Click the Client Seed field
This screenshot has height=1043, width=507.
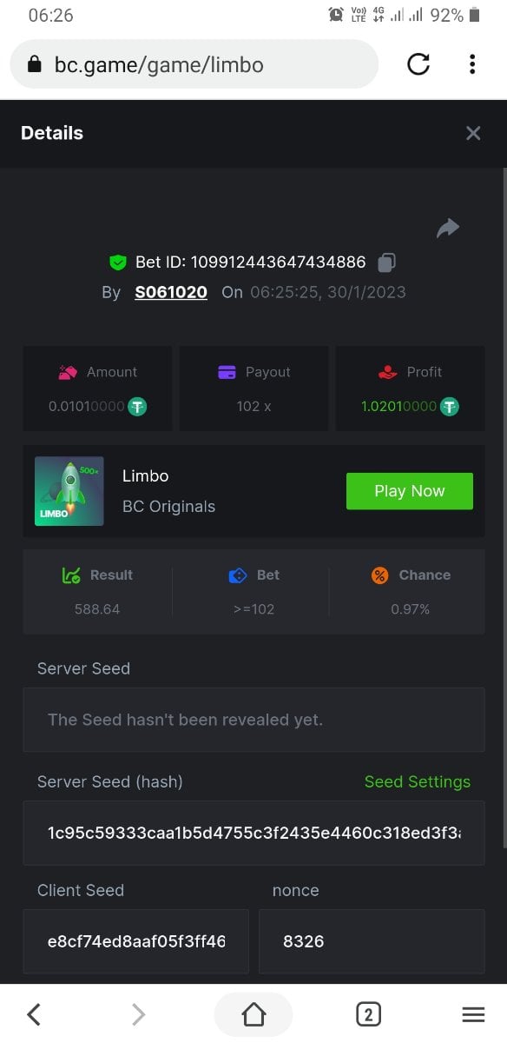(x=136, y=941)
